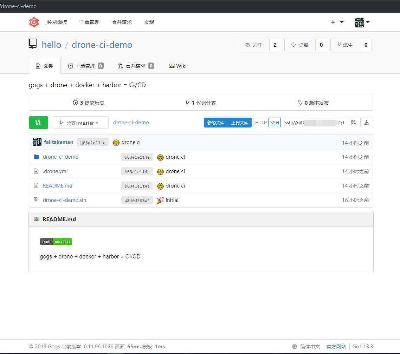Viewport: 400px width, 354px height.
Task: Open latest commit b63e1e114e in header row
Action: pyautogui.click(x=93, y=143)
